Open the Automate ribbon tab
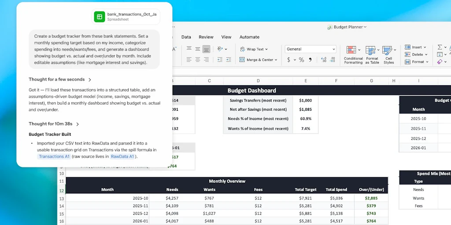This screenshot has width=451, height=225. point(249,37)
